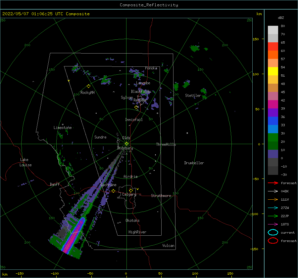Click the 65 dBZ red color swatch

click(x=273, y=46)
